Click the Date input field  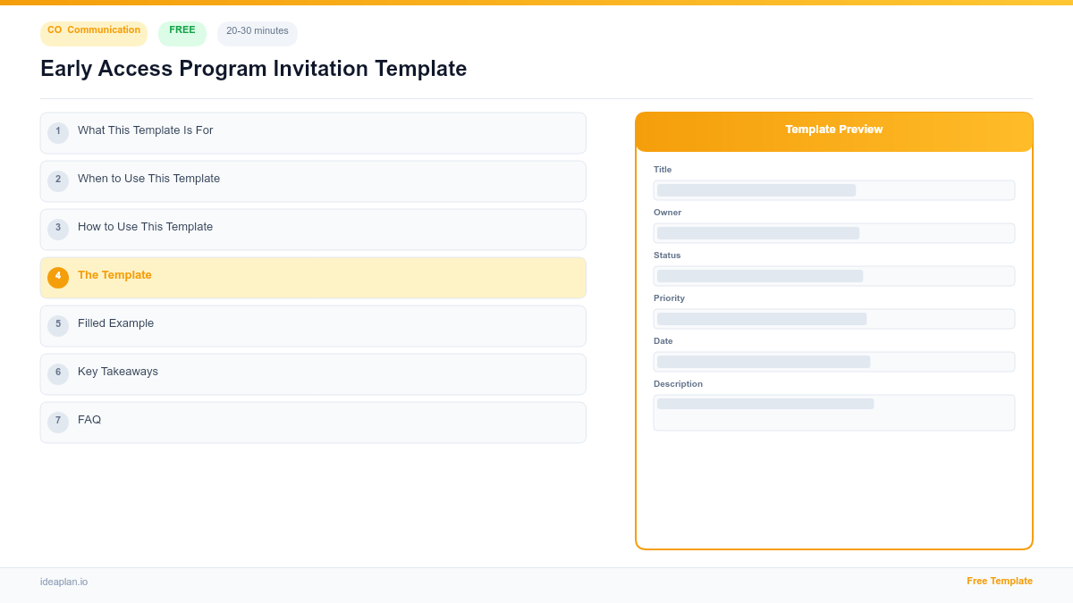pyautogui.click(x=834, y=362)
